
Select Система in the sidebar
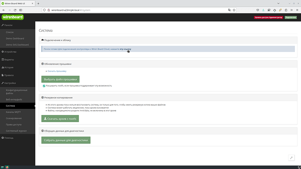[x=17, y=106]
